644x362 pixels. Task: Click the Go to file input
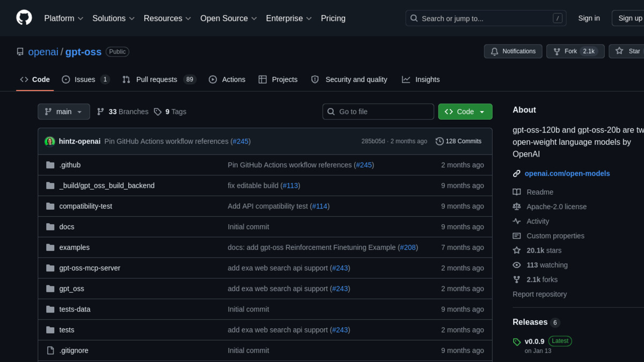(378, 112)
